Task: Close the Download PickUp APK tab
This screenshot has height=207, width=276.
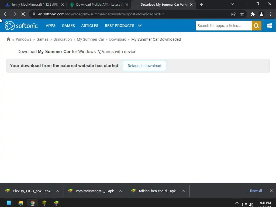Action: [127, 5]
